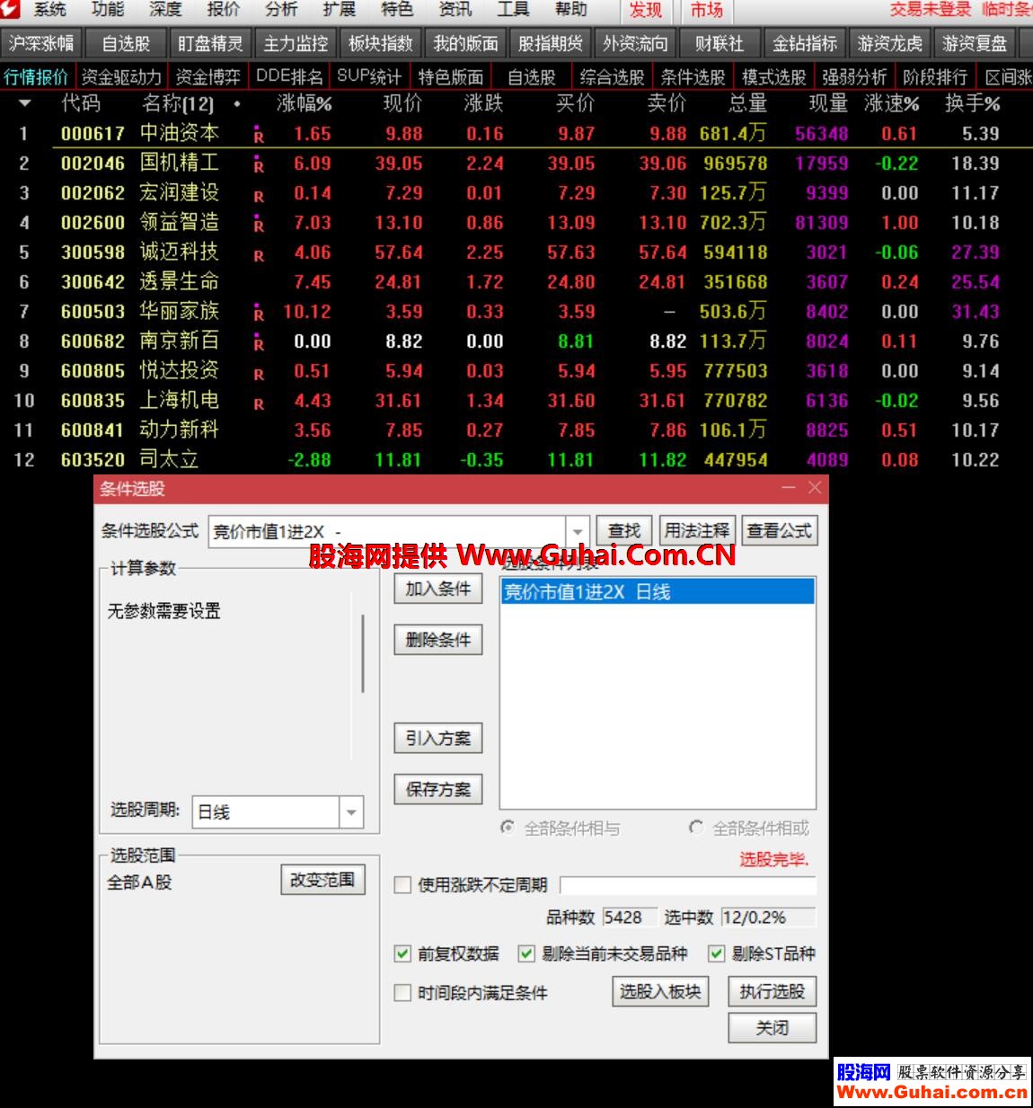Toggle 前复权数据 checkbox
Image resolution: width=1033 pixels, height=1108 pixels.
click(402, 954)
